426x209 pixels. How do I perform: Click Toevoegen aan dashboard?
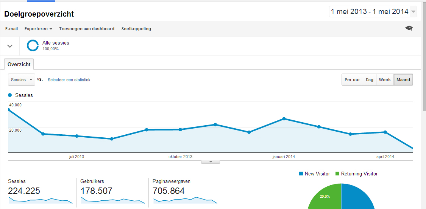tap(87, 29)
